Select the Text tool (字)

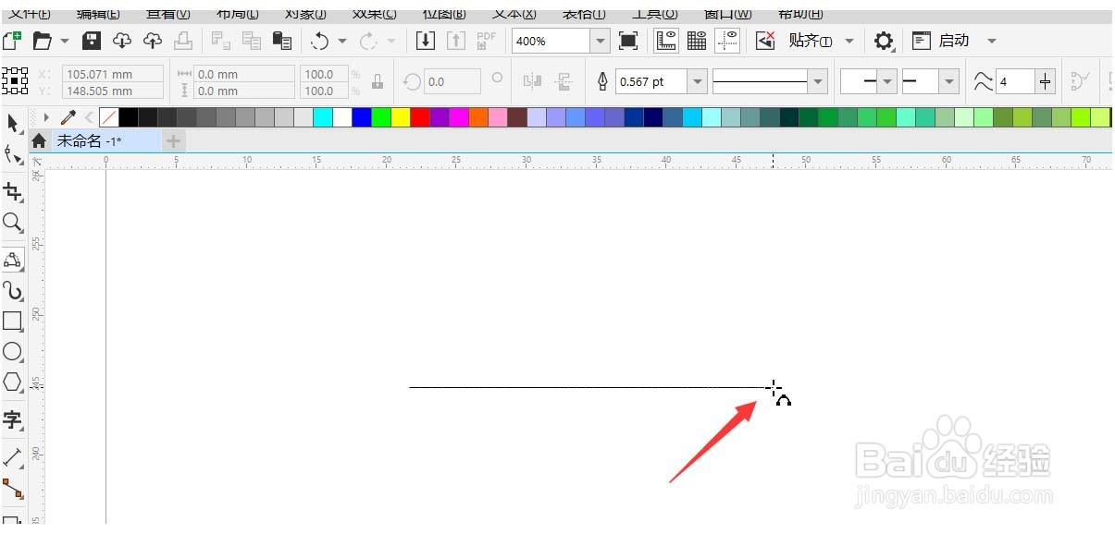coord(13,420)
